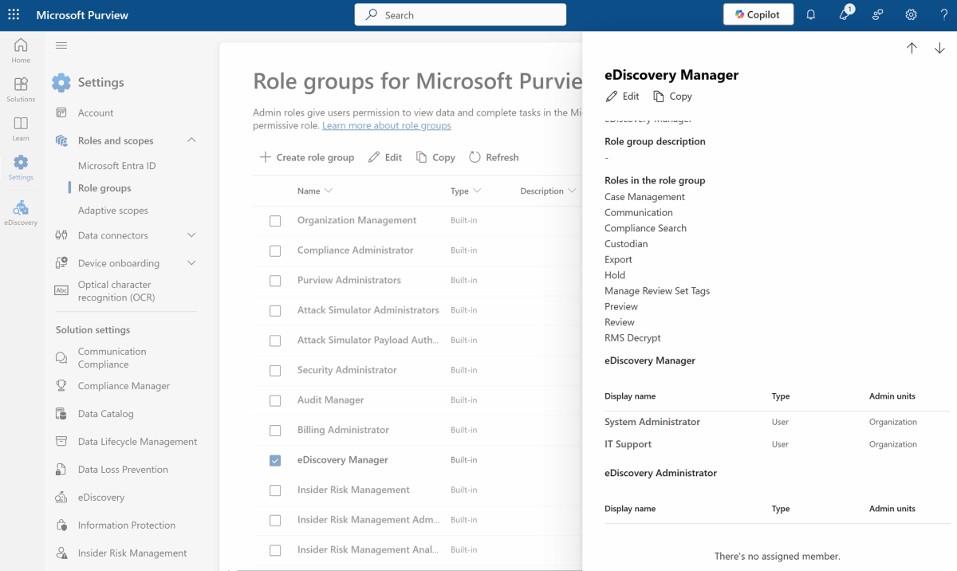Click the Data Catalog icon
The image size is (957, 571).
tap(61, 414)
